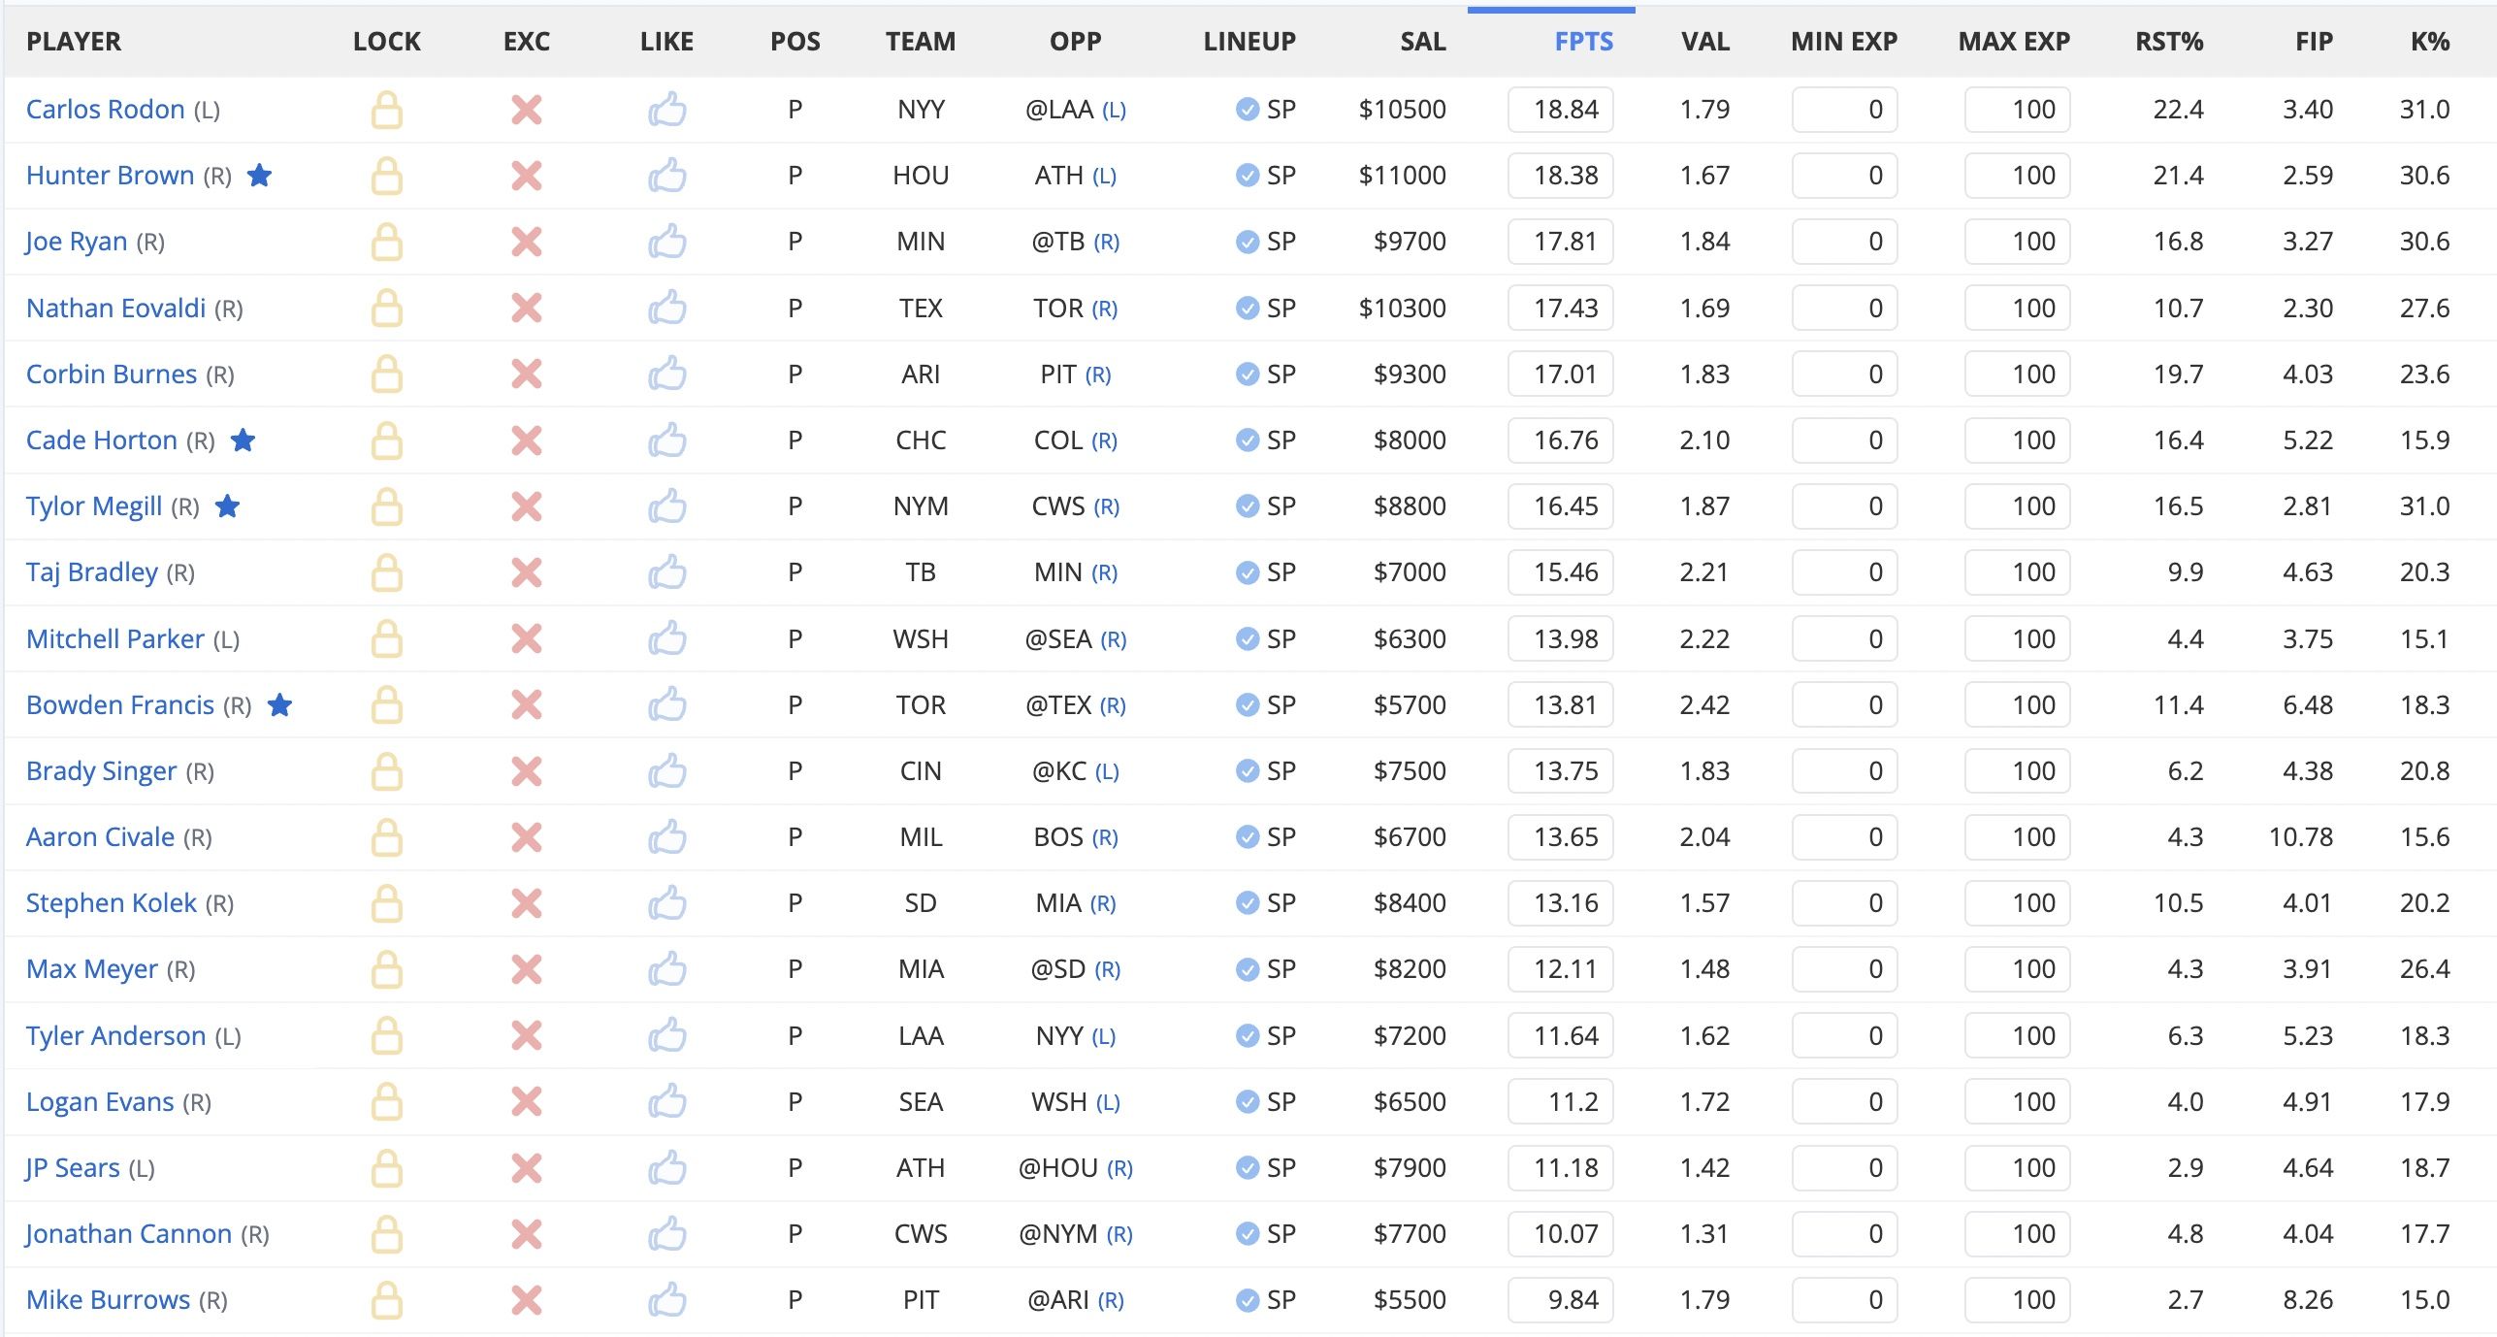Edit Mike Burrows MIN EXP field
The height and width of the screenshot is (1337, 2497).
coord(1844,1300)
